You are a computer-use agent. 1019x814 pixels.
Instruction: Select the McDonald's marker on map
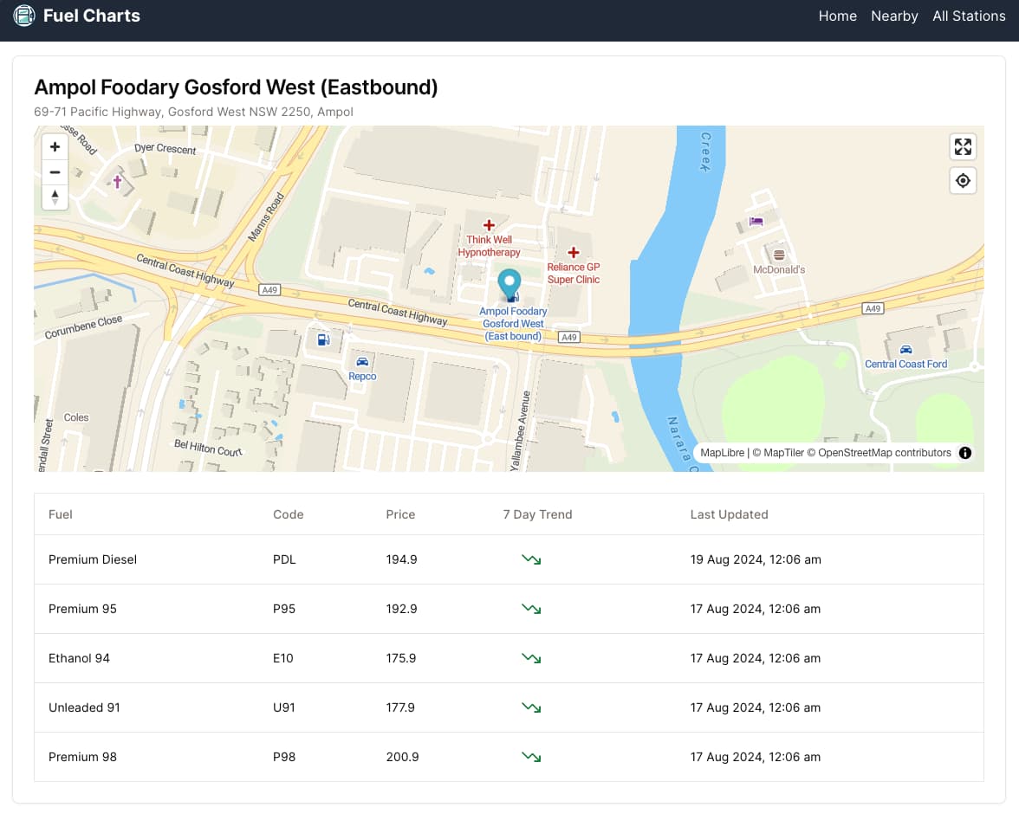[778, 255]
